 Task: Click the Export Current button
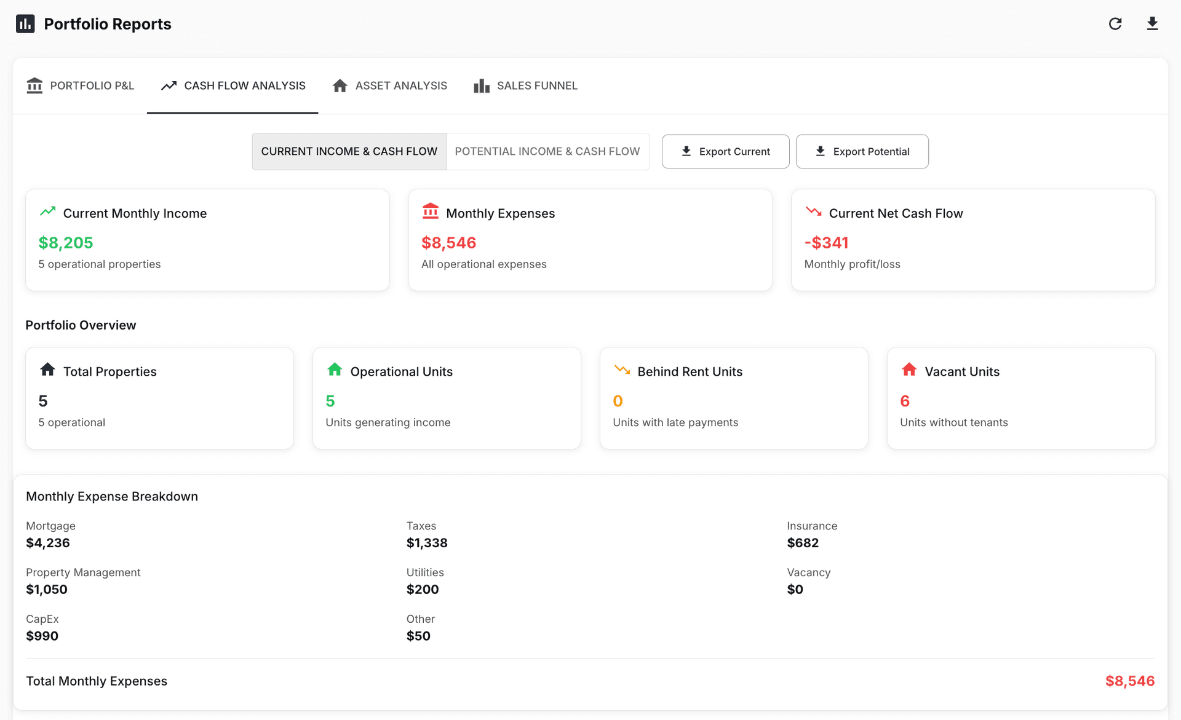click(x=725, y=151)
